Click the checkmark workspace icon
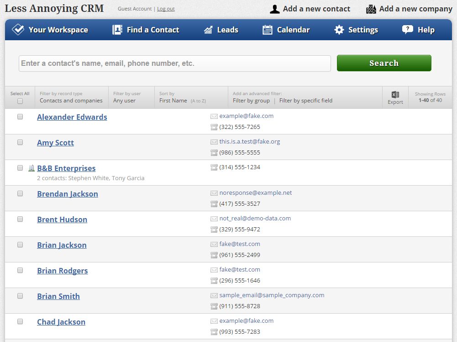The height and width of the screenshot is (342, 457). click(18, 29)
